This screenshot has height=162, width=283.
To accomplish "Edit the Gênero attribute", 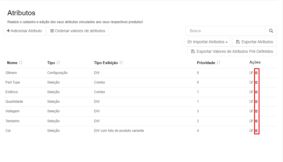I will [x=251, y=73].
